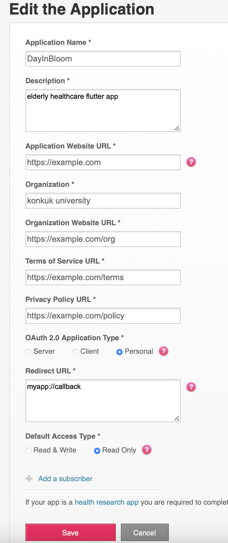Click into the Application Name field

point(103,59)
